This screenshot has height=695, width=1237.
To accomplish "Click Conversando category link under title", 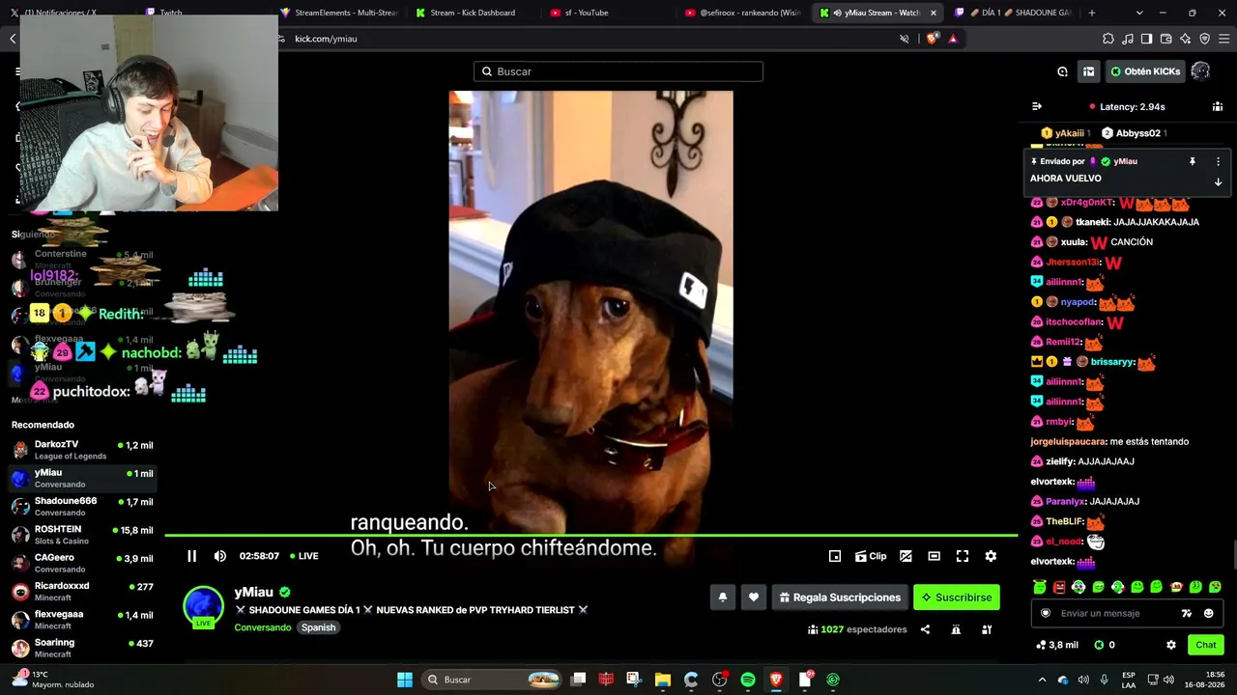I will point(263,627).
